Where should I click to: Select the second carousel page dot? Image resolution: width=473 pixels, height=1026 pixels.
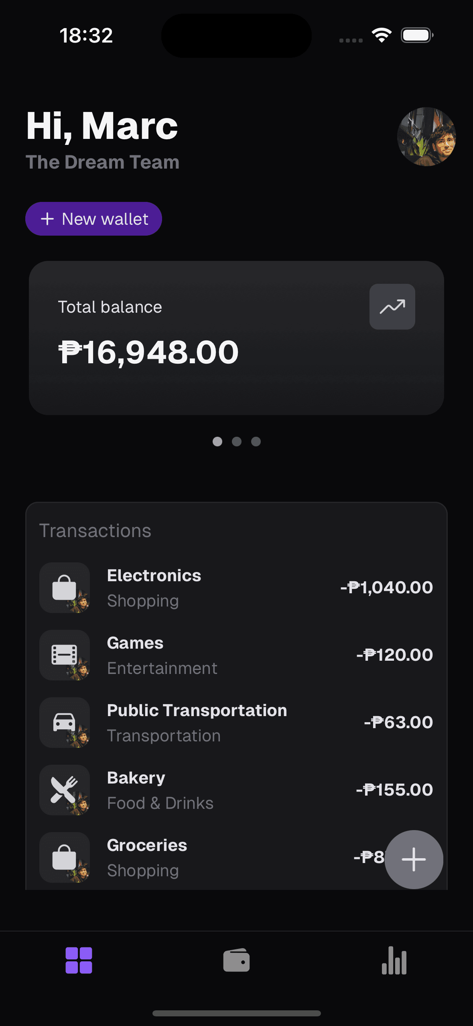237,442
